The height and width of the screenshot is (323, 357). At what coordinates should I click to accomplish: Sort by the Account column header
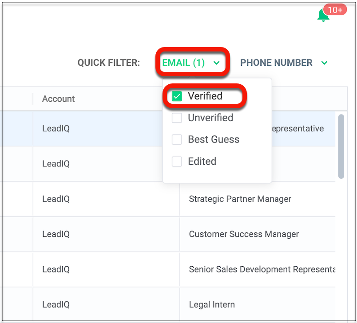[59, 99]
